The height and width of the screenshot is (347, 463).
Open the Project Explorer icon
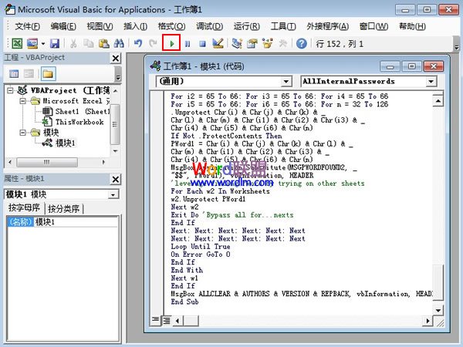click(237, 44)
